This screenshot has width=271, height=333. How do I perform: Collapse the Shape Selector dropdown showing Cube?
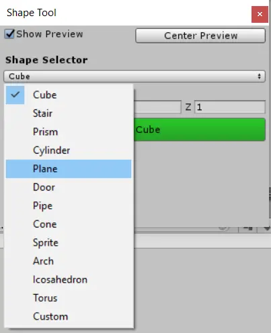pyautogui.click(x=134, y=77)
